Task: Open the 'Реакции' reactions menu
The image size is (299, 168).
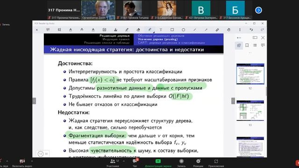Action: pos(198,163)
